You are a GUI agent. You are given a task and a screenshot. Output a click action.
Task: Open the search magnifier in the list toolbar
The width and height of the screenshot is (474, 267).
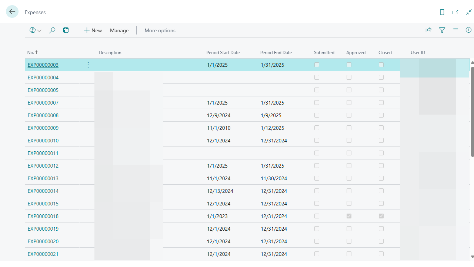tap(52, 30)
